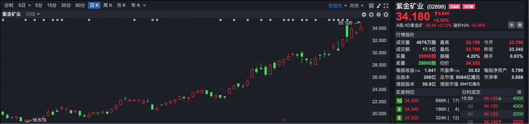Expand the 均线 indicator dropdown
This screenshot has width=529, height=124.
pos(33,14)
